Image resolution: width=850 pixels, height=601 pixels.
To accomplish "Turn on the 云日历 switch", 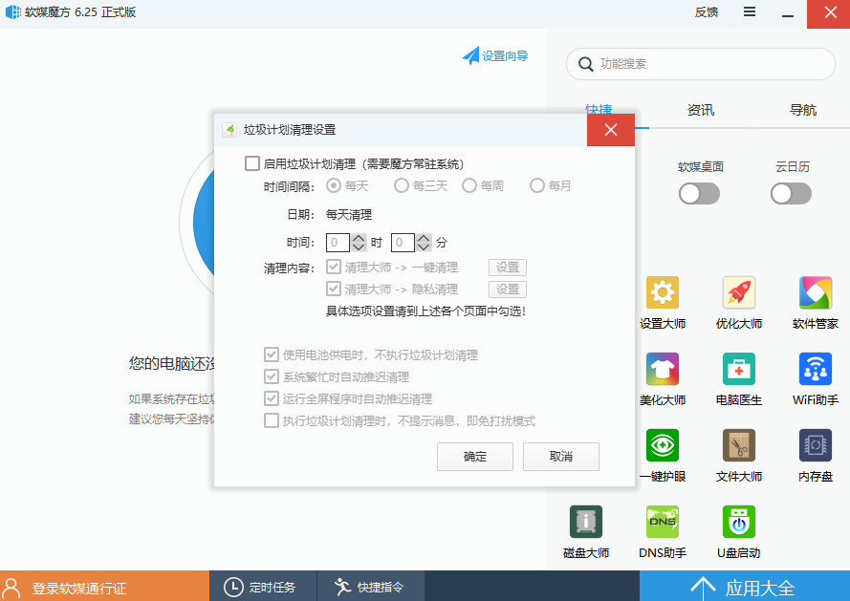I will click(791, 193).
